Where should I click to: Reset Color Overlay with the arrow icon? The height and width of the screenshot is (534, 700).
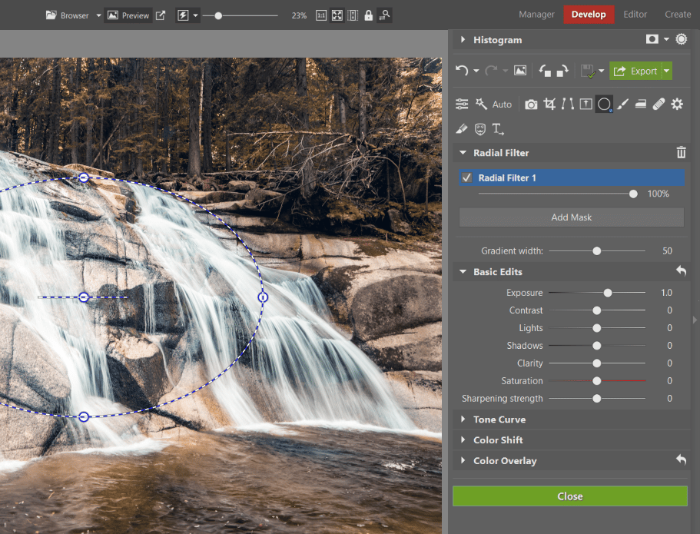pyautogui.click(x=681, y=459)
